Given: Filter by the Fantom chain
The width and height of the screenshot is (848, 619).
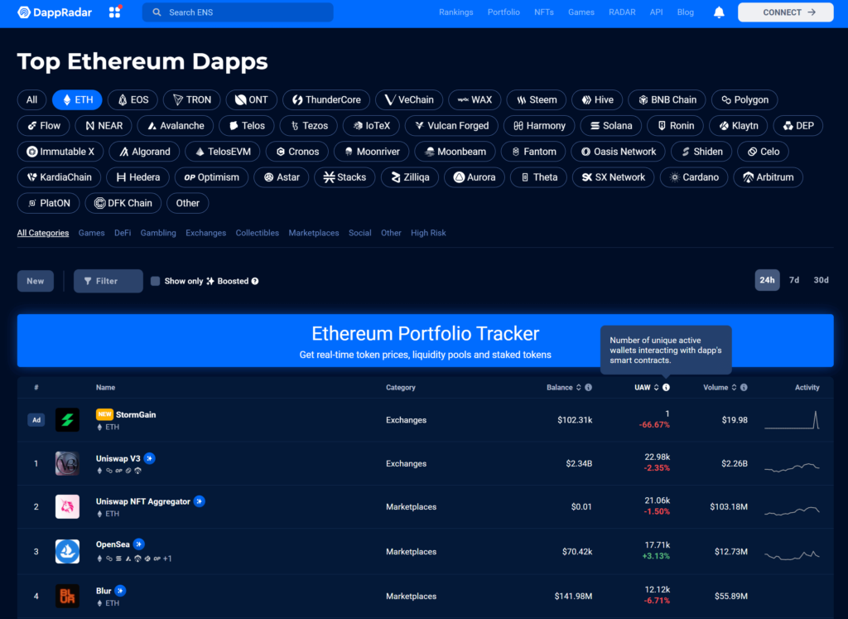Looking at the screenshot, I should (533, 152).
